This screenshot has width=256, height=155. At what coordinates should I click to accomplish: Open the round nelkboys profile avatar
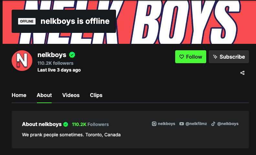(x=22, y=60)
